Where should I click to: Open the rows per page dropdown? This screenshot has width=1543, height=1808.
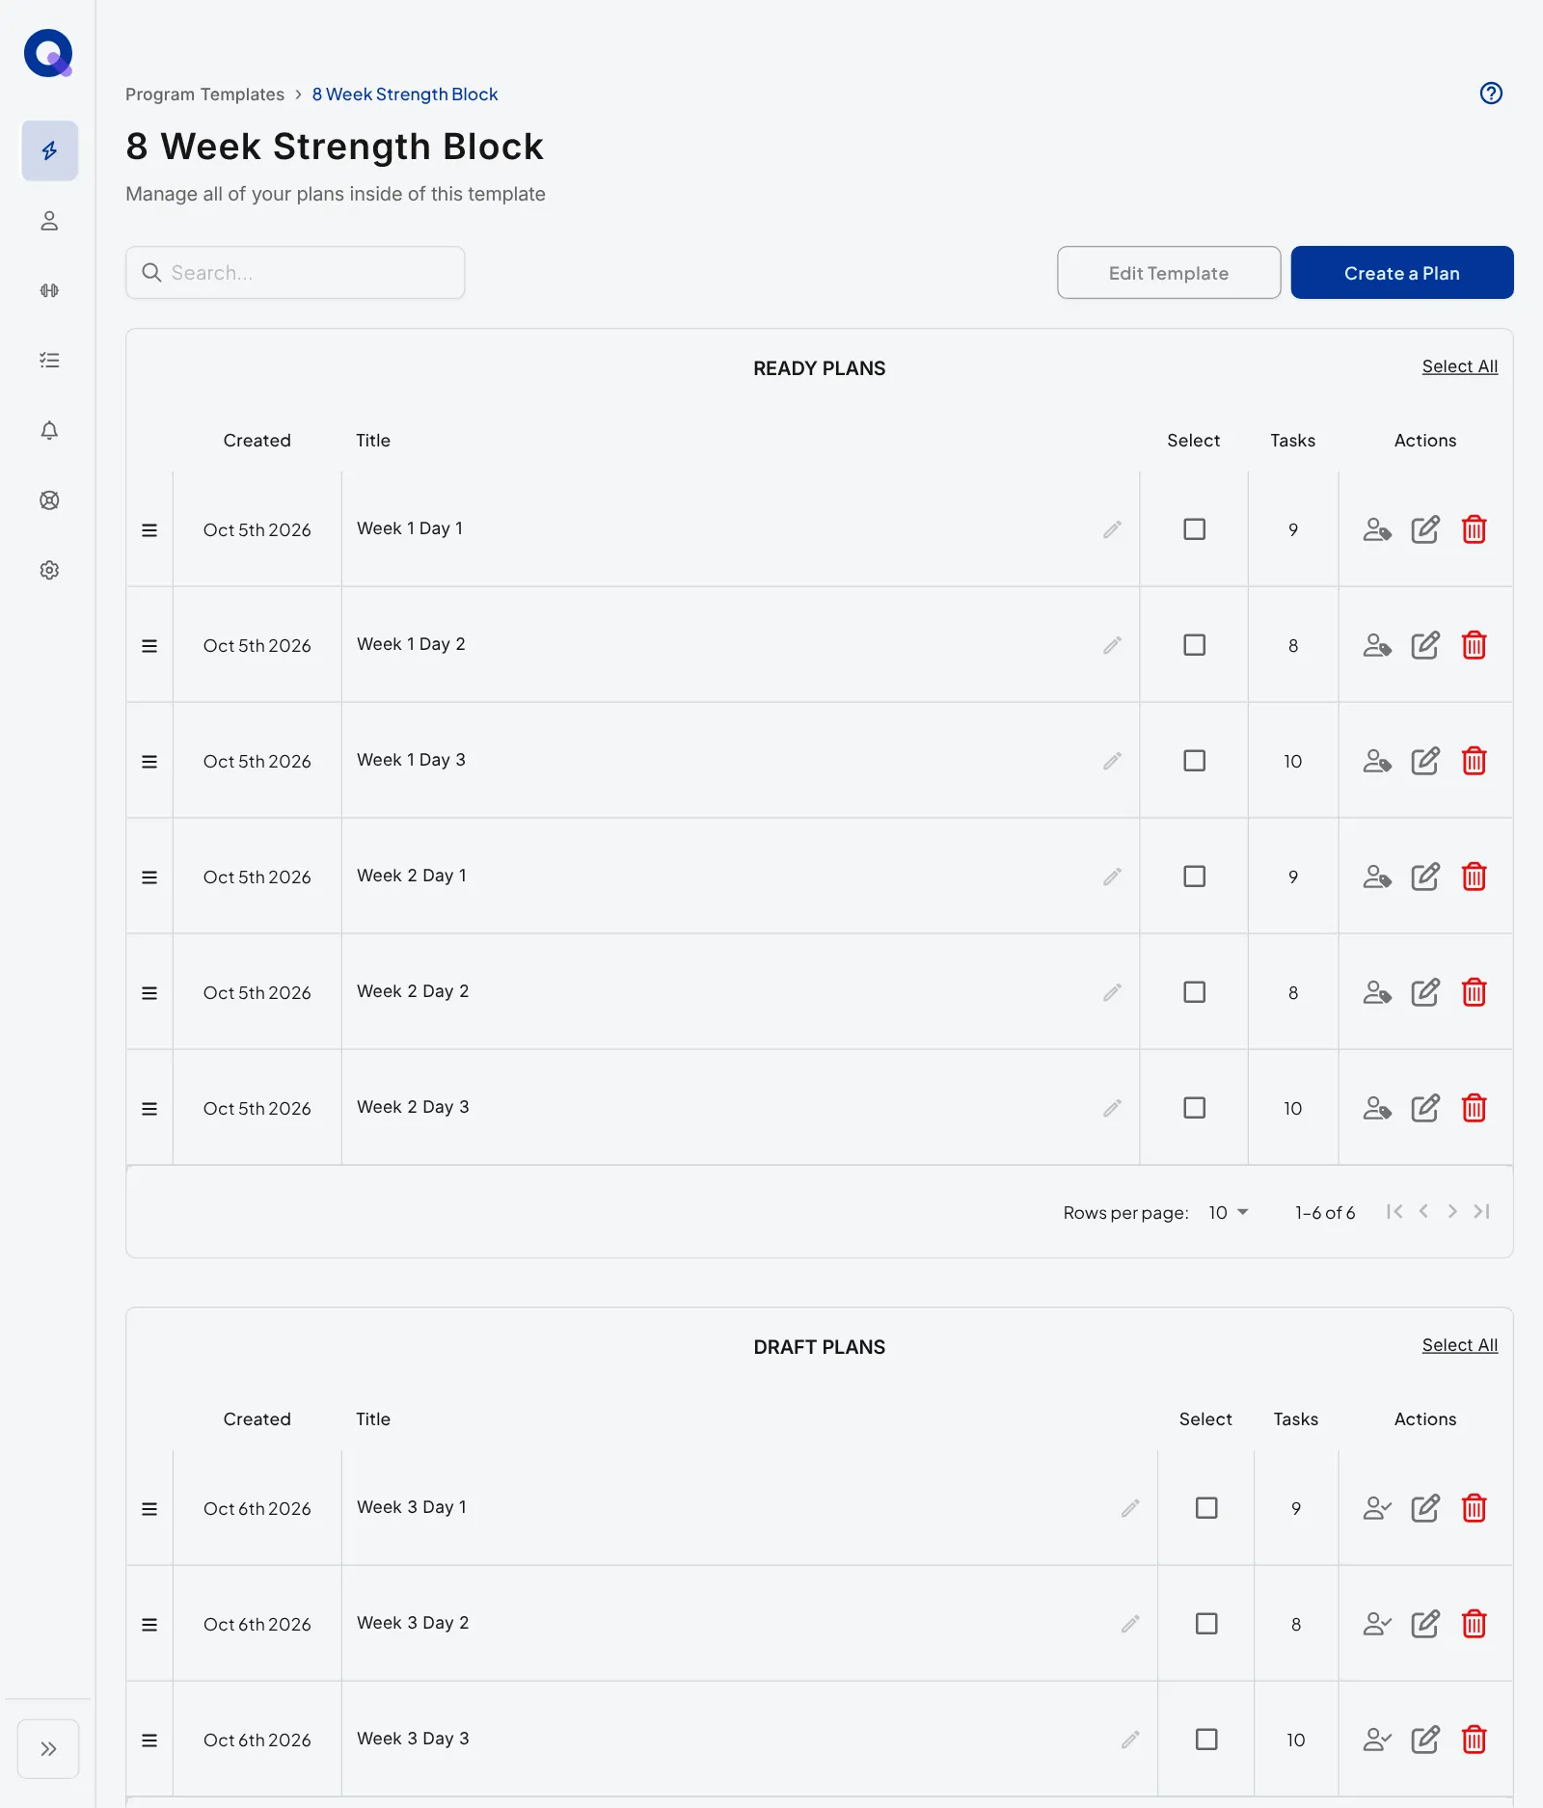(x=1229, y=1212)
